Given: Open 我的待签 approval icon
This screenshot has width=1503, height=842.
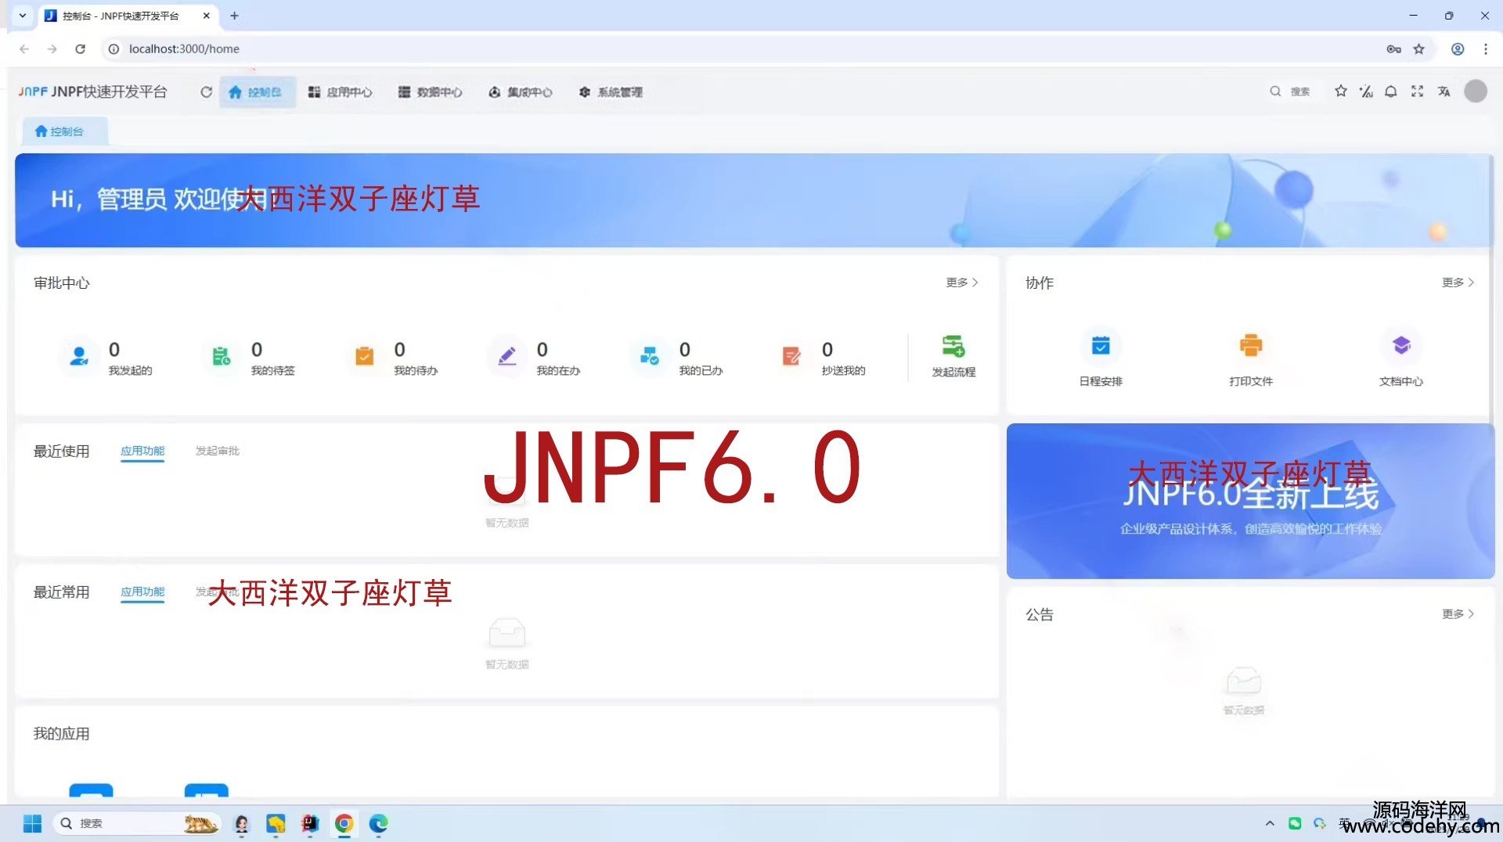Looking at the screenshot, I should coord(221,357).
